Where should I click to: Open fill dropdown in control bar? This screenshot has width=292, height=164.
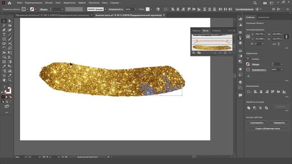pos(27,9)
